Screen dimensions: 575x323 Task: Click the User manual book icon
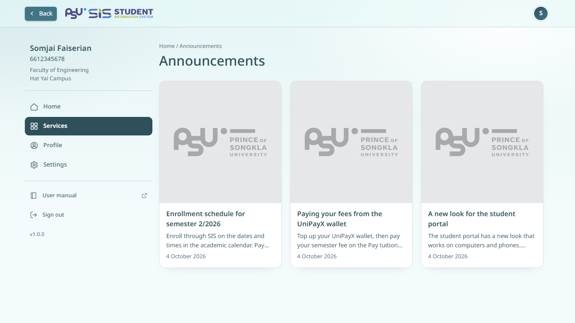[x=34, y=196]
